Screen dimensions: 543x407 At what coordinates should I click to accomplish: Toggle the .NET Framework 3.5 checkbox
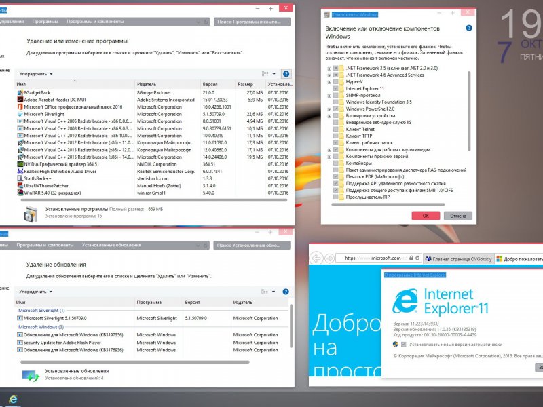[335, 69]
